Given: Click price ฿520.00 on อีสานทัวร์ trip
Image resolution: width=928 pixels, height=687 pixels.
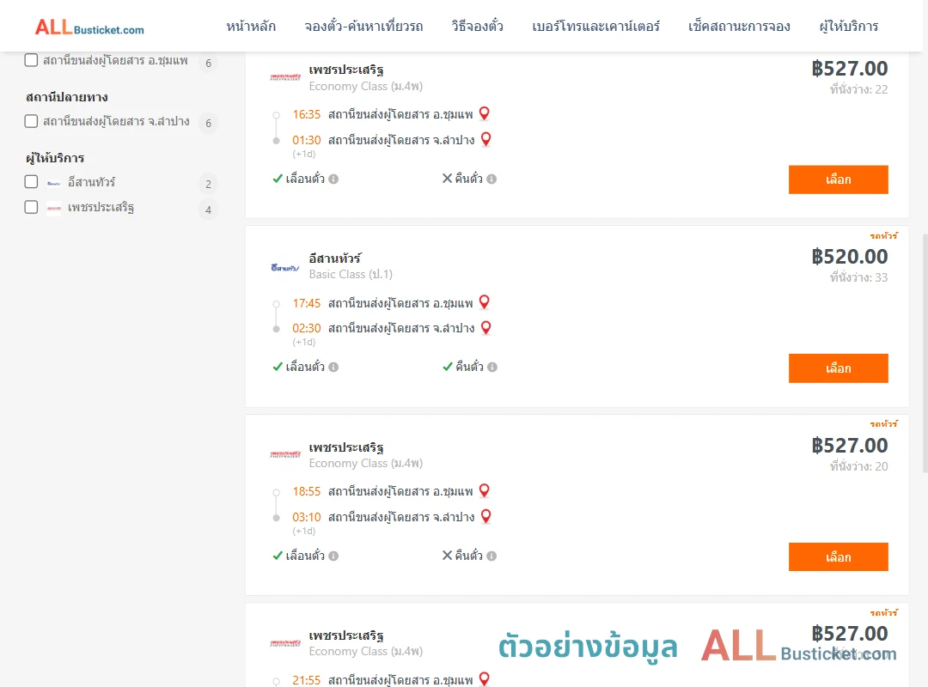Looking at the screenshot, I should pyautogui.click(x=849, y=257).
